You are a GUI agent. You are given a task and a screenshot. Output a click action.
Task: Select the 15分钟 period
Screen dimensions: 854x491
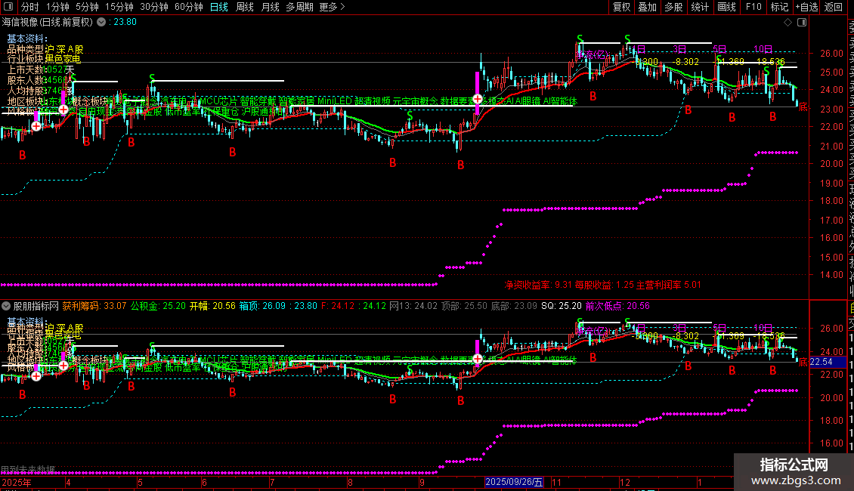point(119,7)
